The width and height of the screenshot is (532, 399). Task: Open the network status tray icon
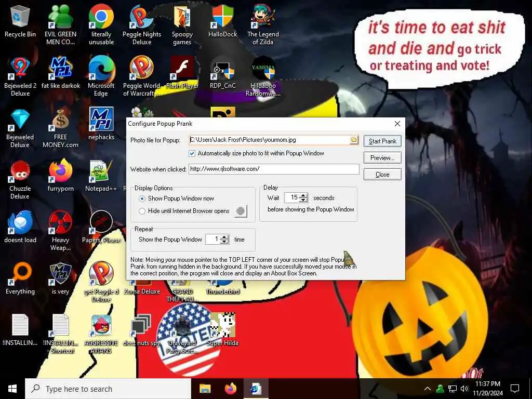click(453, 389)
